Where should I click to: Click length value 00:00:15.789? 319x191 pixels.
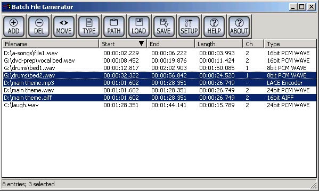click(217, 105)
